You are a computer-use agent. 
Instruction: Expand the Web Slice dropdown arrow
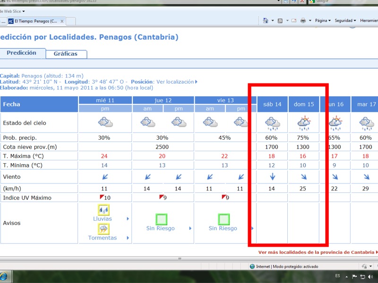pyautogui.click(x=24, y=11)
